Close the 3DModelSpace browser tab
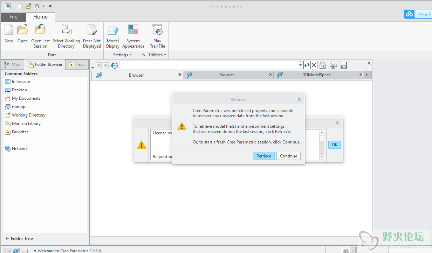 (361, 75)
